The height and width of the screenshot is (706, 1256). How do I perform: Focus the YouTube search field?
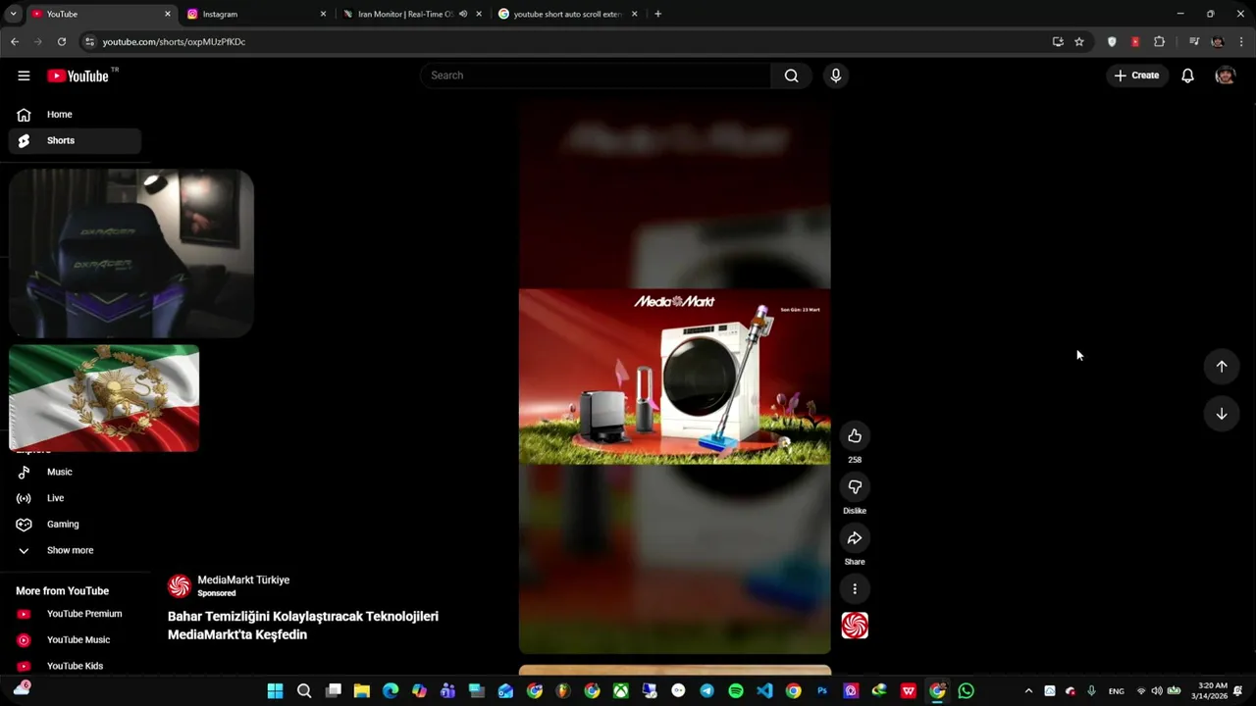[x=597, y=76]
